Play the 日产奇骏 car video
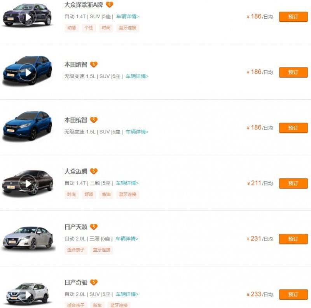Viewport: 311px width, 308px height. point(28,296)
